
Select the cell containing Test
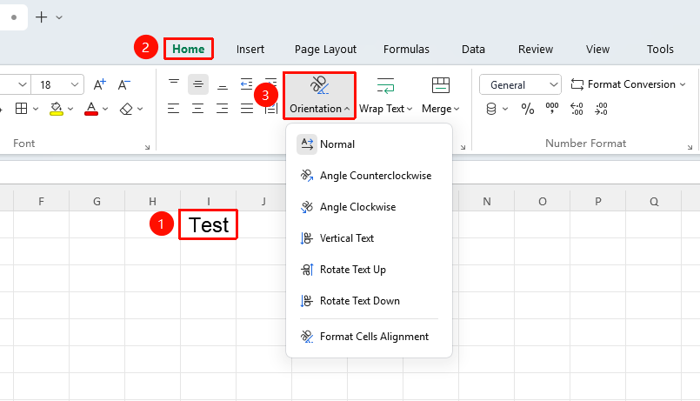pos(209,224)
